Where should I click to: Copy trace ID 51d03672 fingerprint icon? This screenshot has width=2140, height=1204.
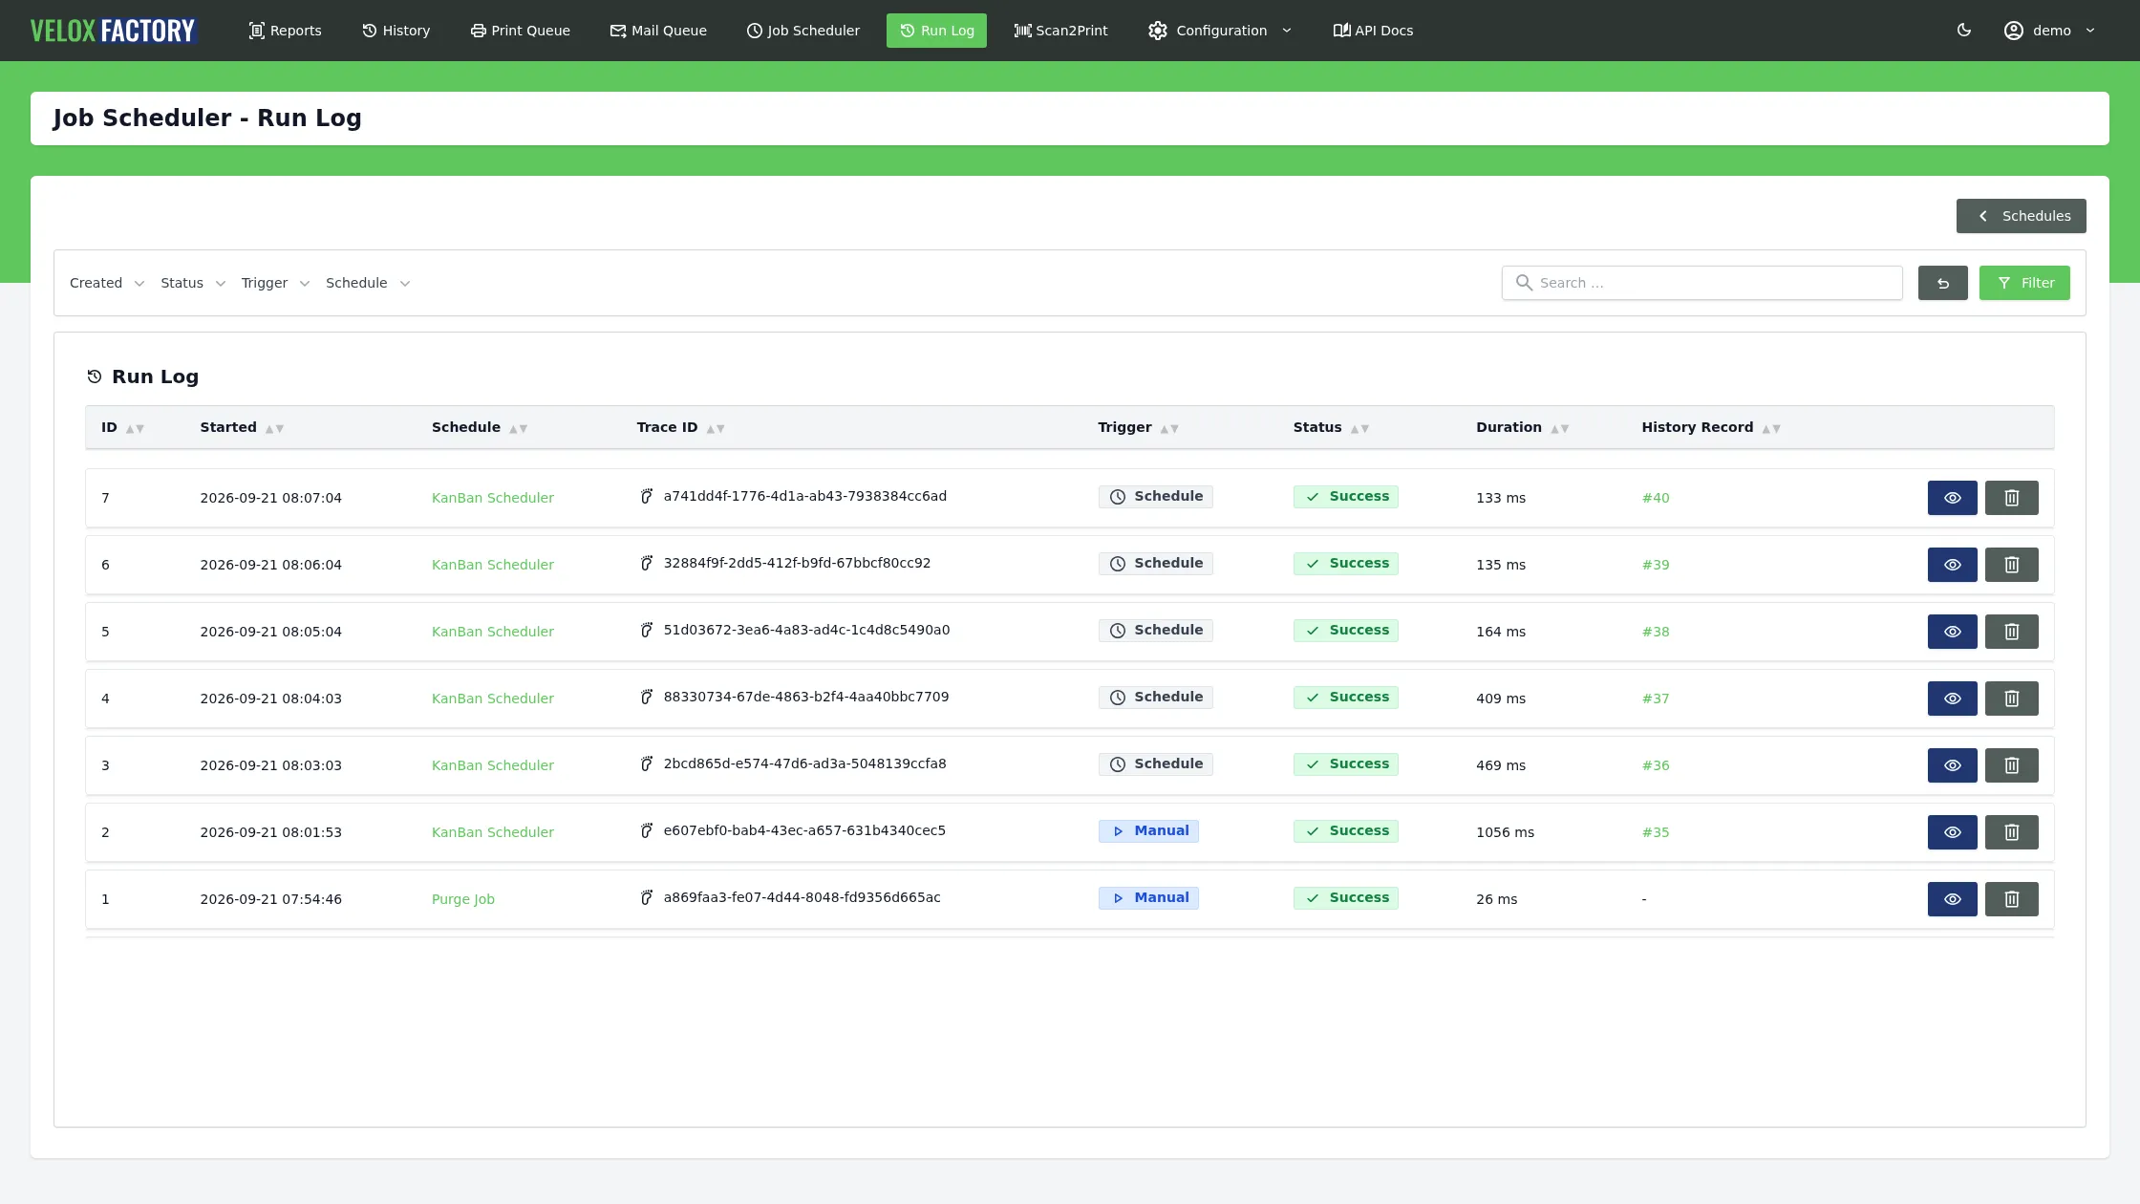(x=647, y=630)
